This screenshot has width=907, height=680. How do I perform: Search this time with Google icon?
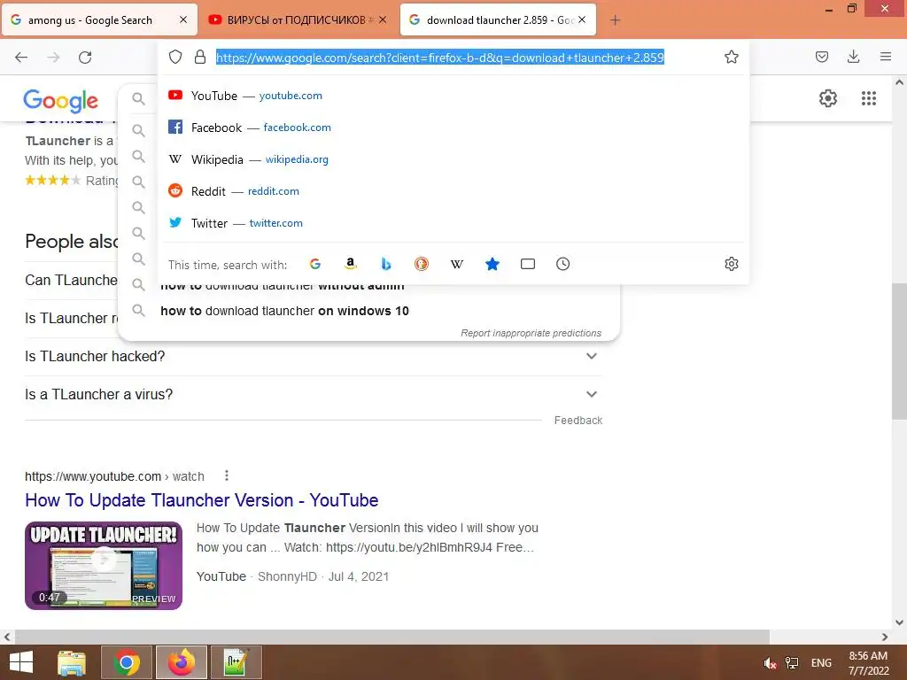point(315,264)
